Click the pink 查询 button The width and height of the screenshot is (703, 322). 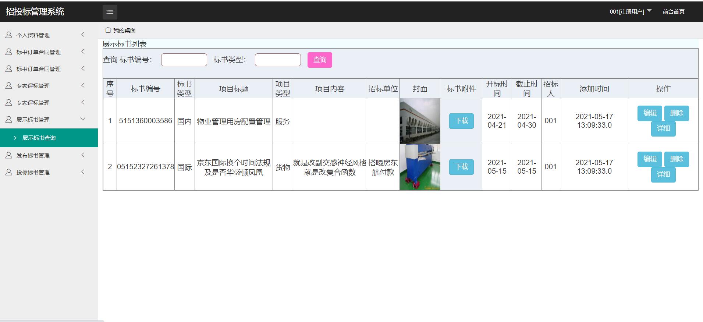(320, 60)
